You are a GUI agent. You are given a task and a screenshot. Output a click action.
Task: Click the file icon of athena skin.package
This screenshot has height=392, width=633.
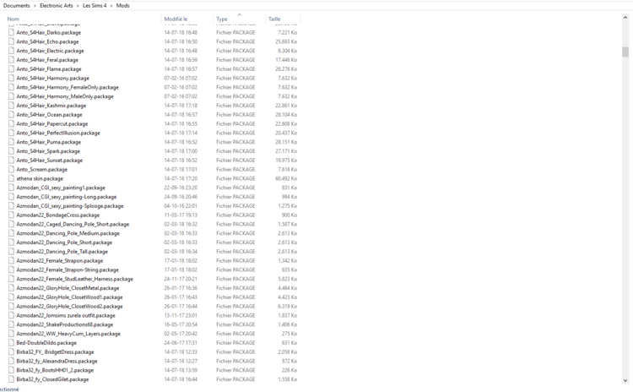click(11, 178)
